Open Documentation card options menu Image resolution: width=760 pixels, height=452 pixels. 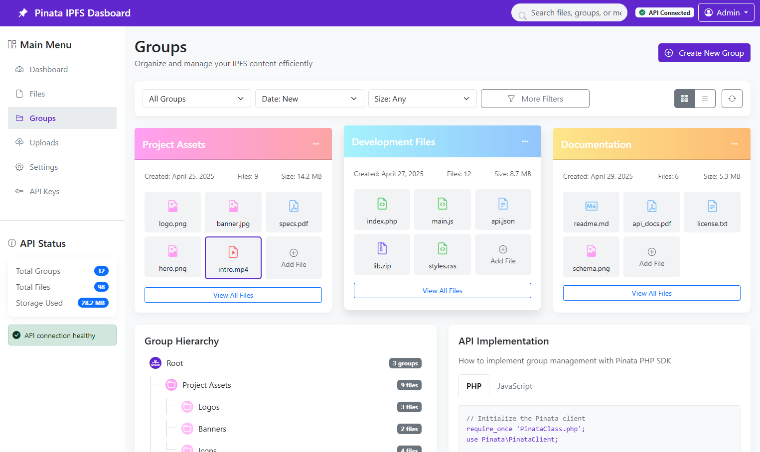coord(735,144)
